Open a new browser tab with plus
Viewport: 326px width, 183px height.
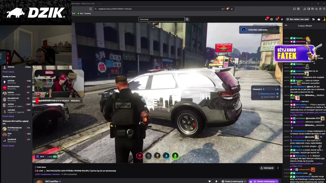click(100, 4)
